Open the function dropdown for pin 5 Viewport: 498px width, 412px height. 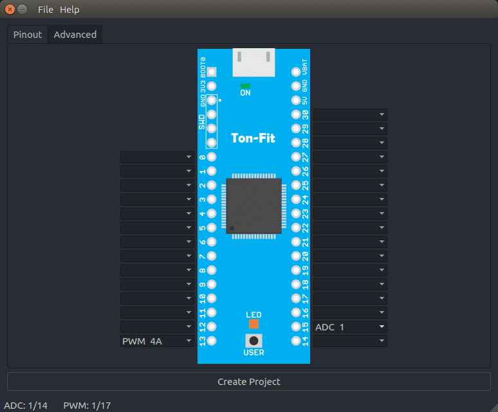point(157,228)
